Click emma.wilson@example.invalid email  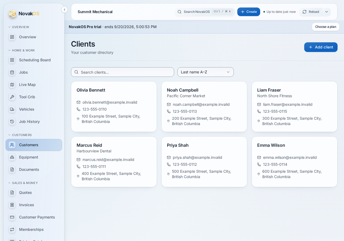[x=290, y=157]
